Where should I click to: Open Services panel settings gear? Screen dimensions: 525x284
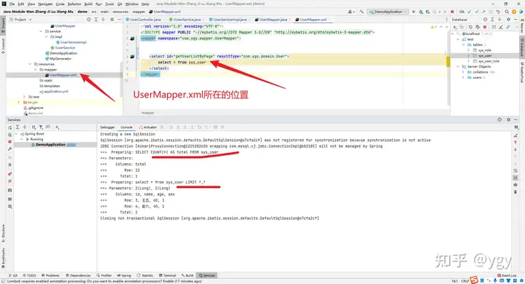click(x=509, y=119)
